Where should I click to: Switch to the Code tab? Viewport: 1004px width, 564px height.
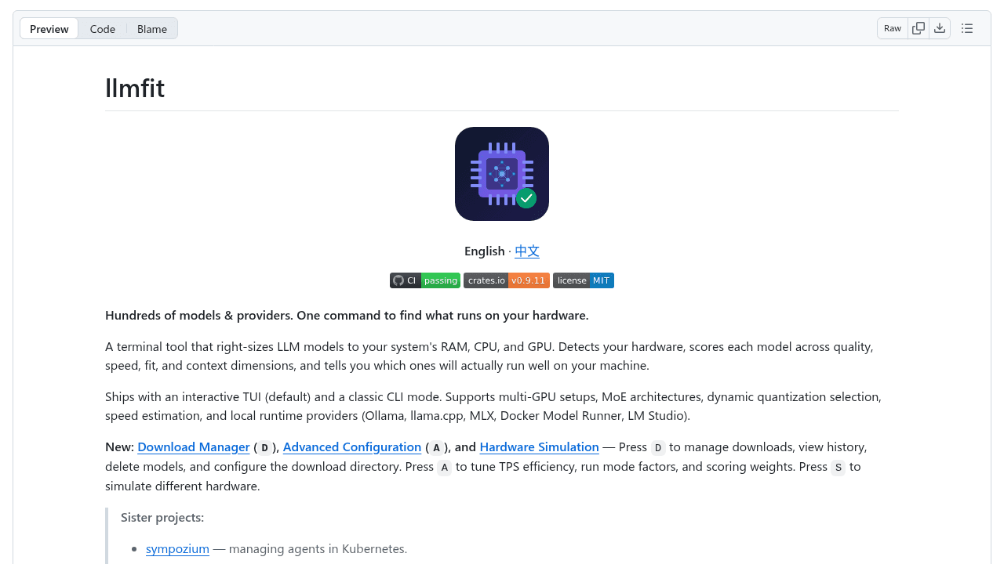pos(103,28)
